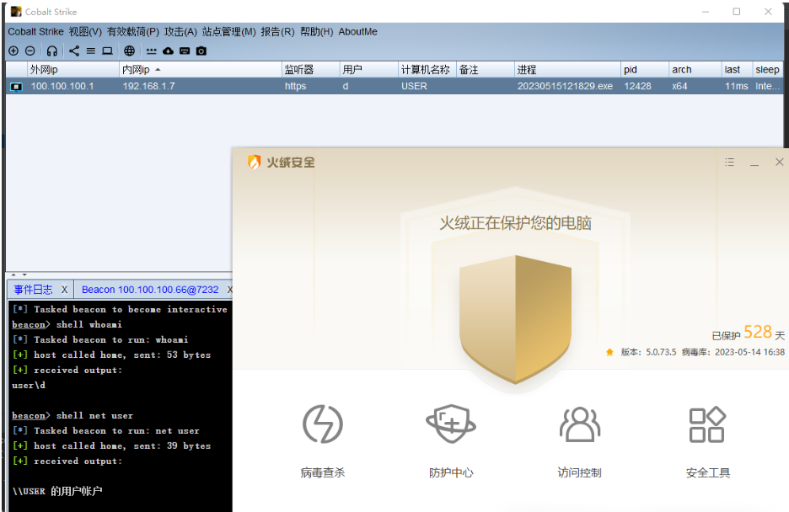Click the plus circle connect icon in Cobalt Strike toolbar
The image size is (789, 512).
(13, 51)
